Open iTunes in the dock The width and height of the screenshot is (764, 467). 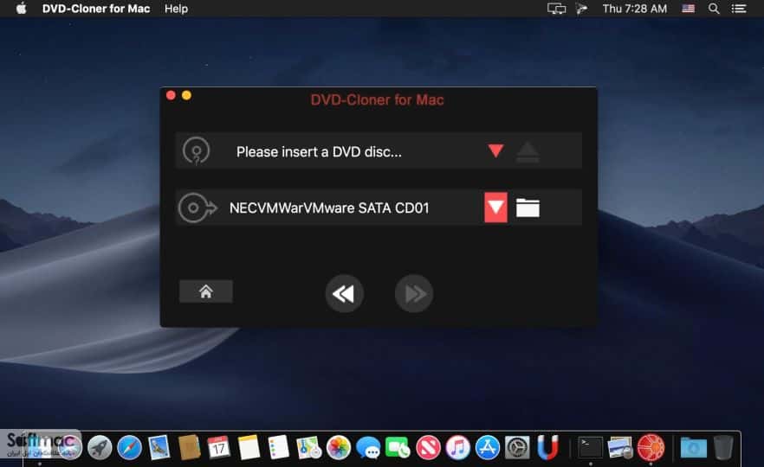[x=457, y=447]
